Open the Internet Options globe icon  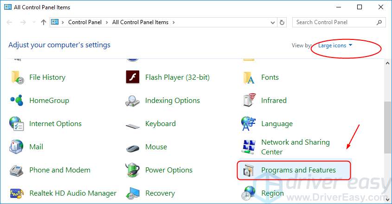[x=17, y=124]
